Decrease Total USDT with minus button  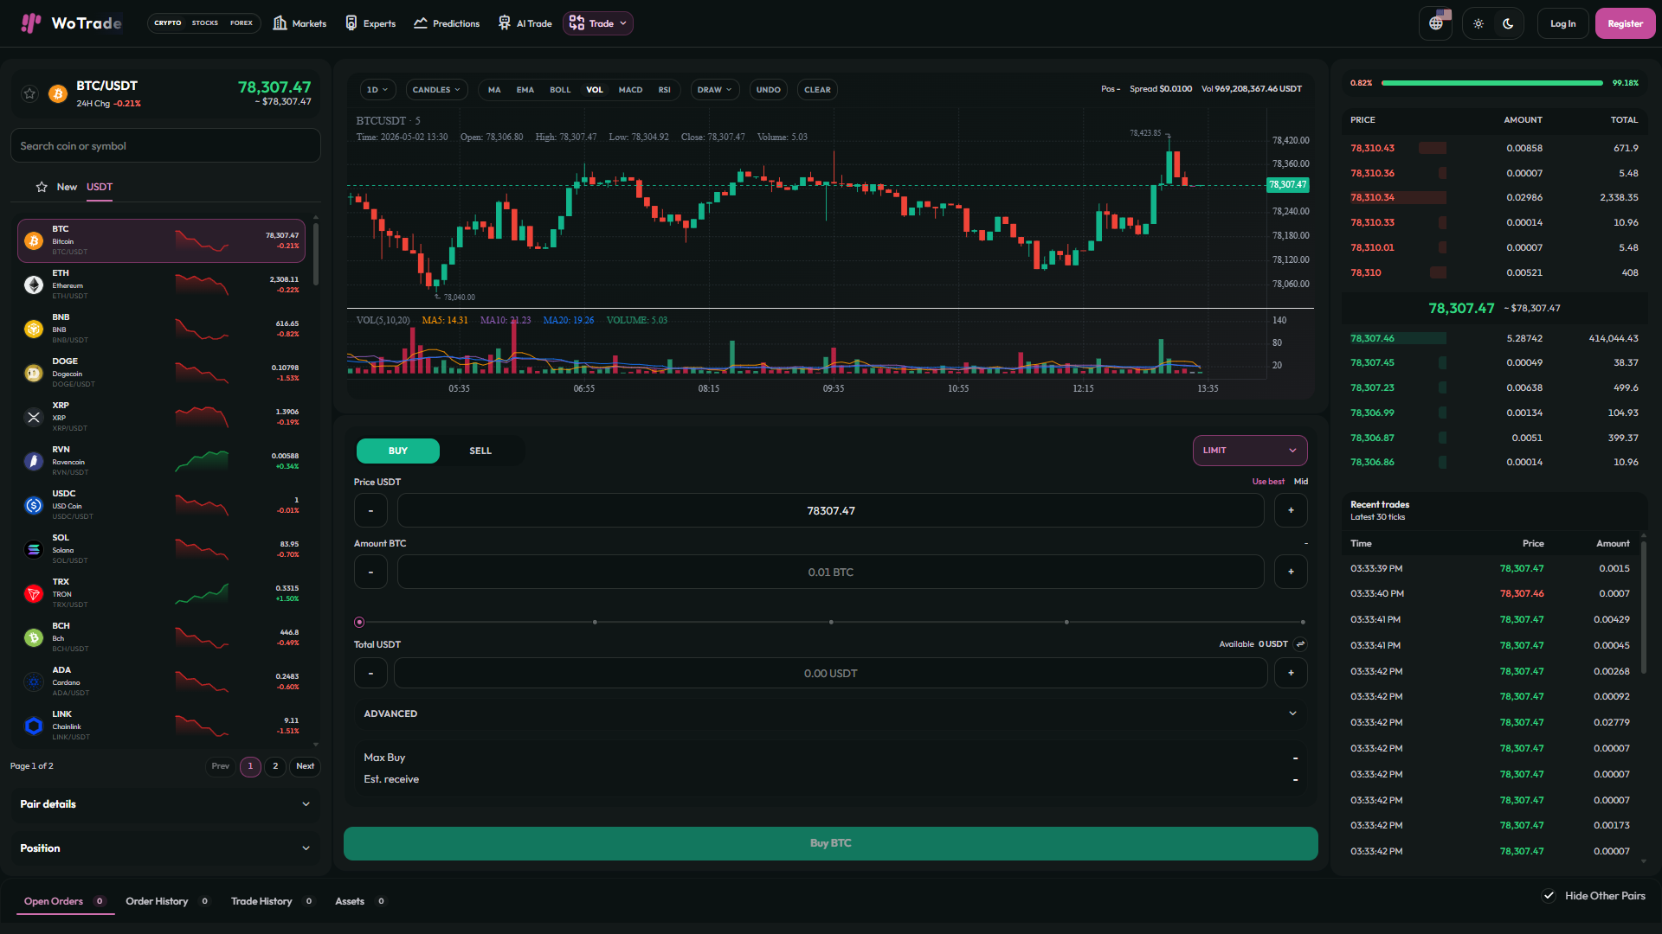point(370,673)
